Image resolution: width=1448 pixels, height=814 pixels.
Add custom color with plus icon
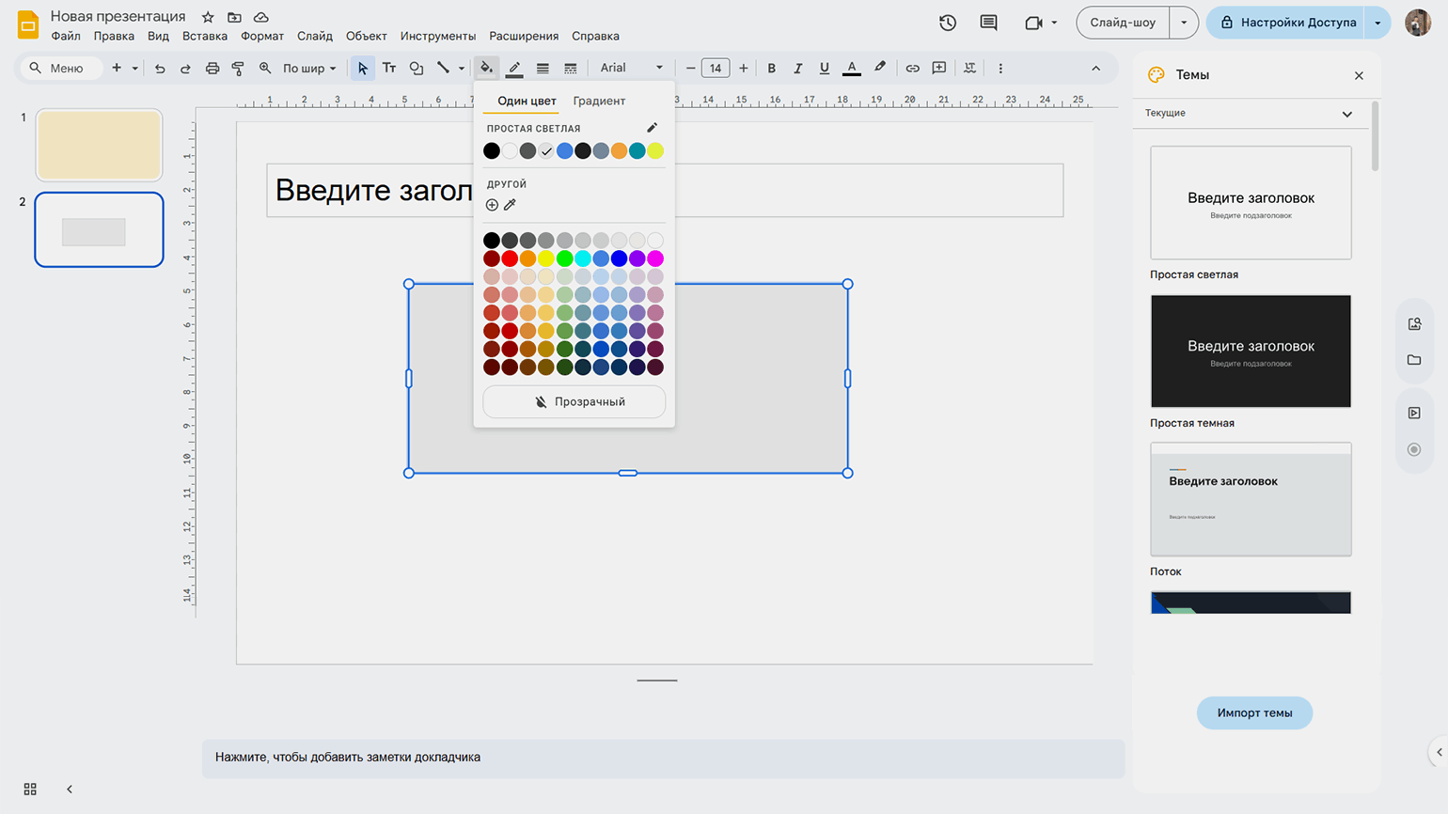tap(492, 205)
